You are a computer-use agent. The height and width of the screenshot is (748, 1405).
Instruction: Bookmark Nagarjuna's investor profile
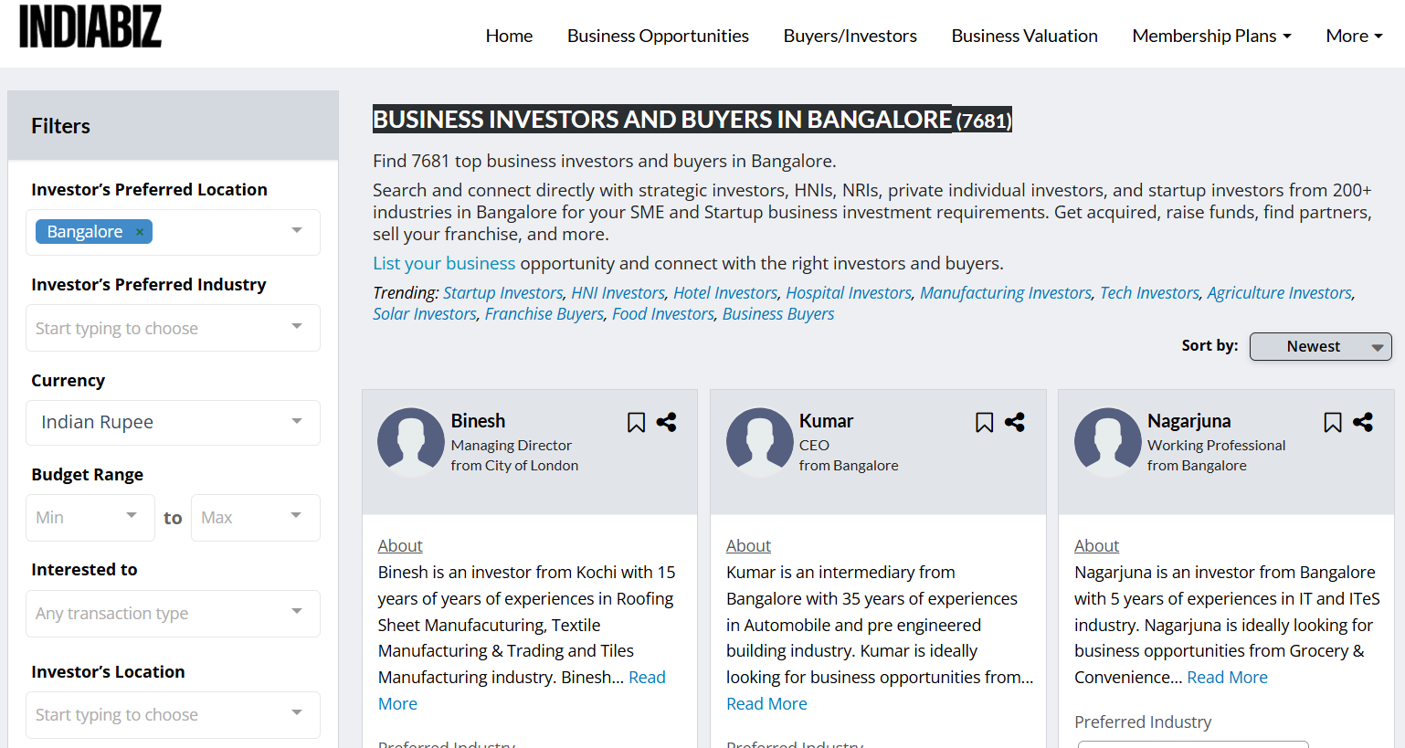[1333, 422]
